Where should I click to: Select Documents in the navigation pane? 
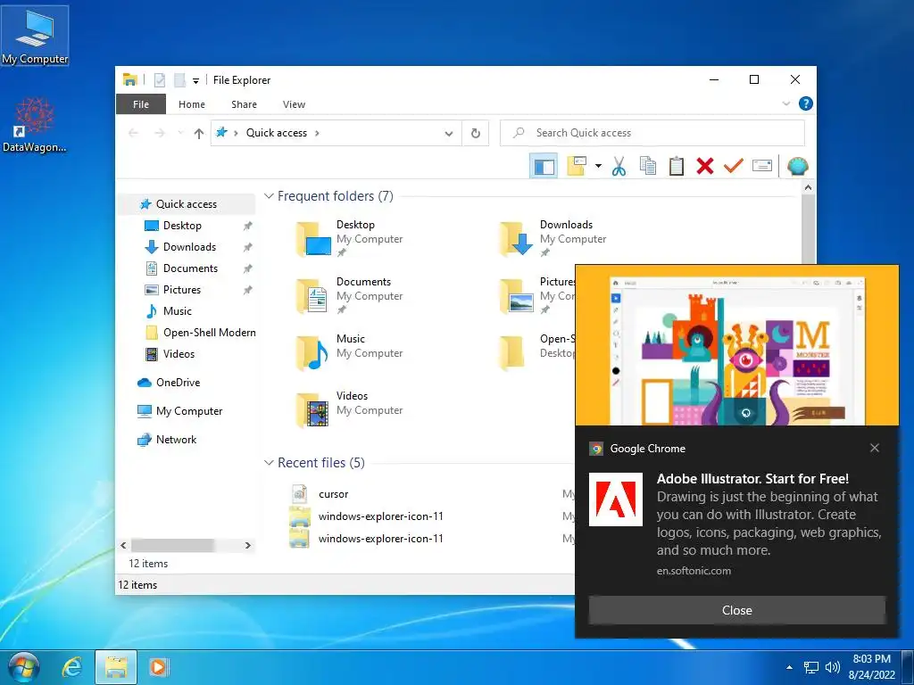[190, 268]
